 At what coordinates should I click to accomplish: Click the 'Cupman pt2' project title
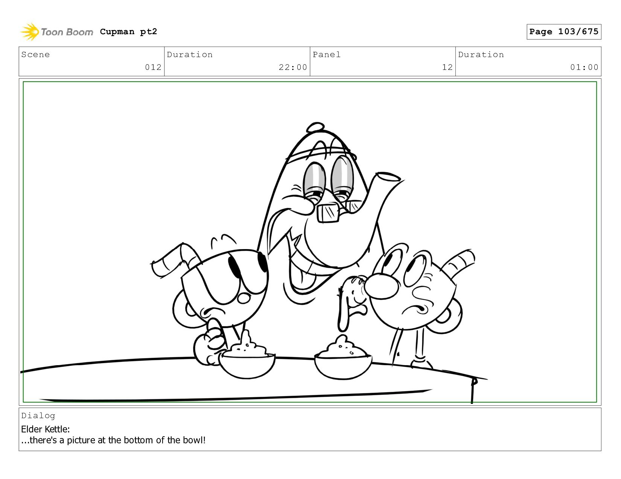[x=128, y=32]
